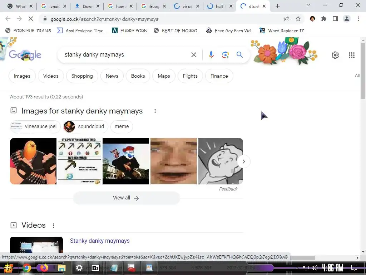Select the meme image chip
The width and height of the screenshot is (366, 275).
pyautogui.click(x=122, y=126)
